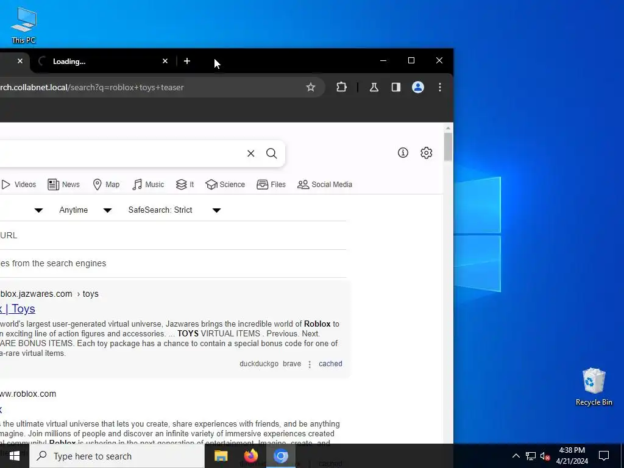This screenshot has height=468, width=624.
Task: Open the notification center icon
Action: 604,456
